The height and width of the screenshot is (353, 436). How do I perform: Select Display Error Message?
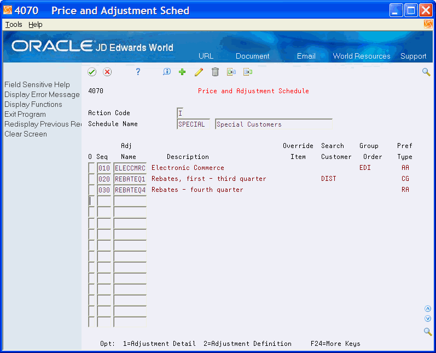click(42, 94)
